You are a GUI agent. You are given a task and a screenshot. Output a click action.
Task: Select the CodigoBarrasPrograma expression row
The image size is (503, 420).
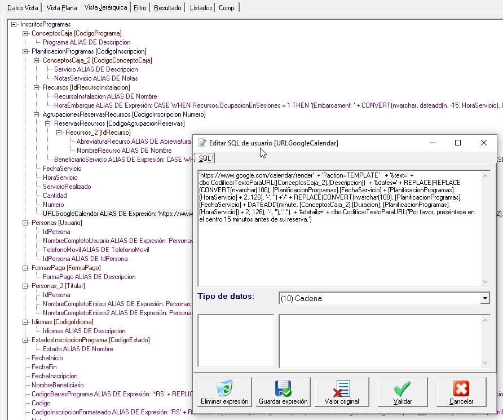pos(112,394)
